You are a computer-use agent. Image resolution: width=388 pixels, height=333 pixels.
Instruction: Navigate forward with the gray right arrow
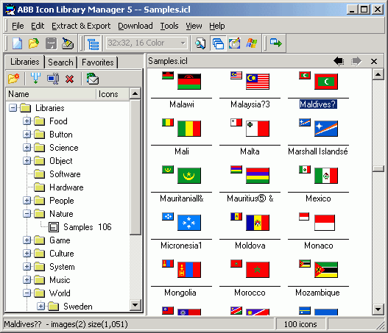coord(356,61)
